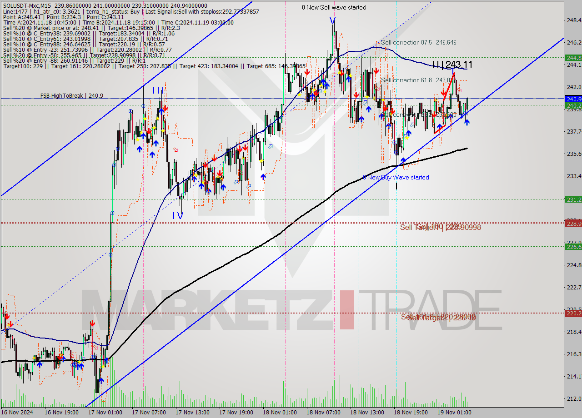Click the 233.4 price axis value
The width and height of the screenshot is (582, 418).
(x=574, y=176)
